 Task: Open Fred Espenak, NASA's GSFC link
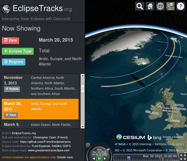coord(51,146)
